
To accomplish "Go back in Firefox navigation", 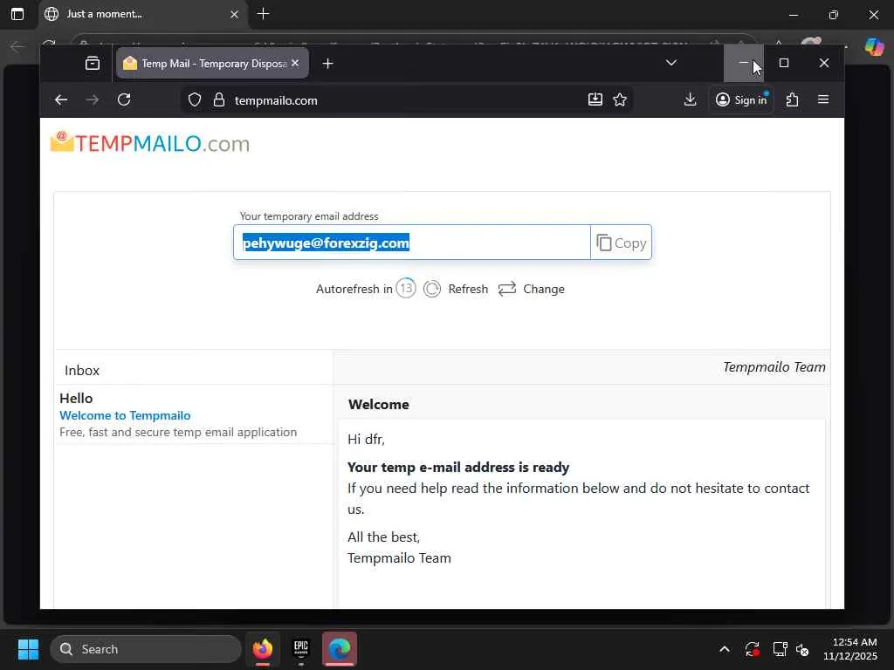I will [x=61, y=99].
